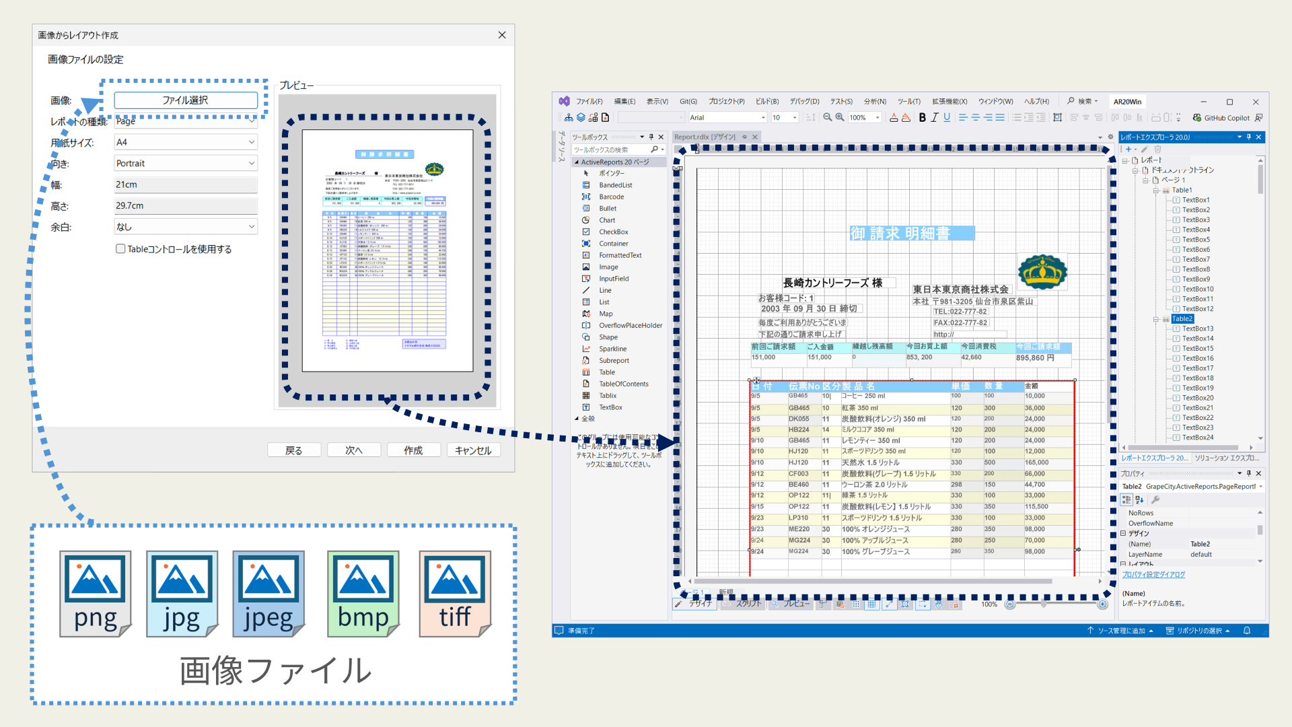Image resolution: width=1292 pixels, height=727 pixels.
Task: Select TextBox13 in report explorer tree
Action: point(1198,329)
